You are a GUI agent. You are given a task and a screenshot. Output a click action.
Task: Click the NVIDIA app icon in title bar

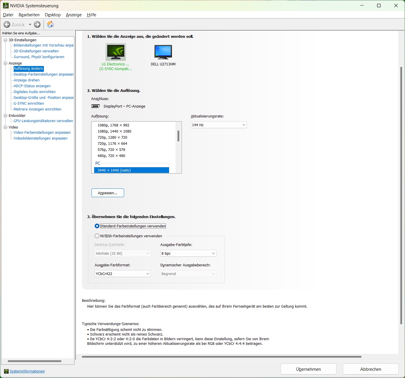click(x=6, y=6)
